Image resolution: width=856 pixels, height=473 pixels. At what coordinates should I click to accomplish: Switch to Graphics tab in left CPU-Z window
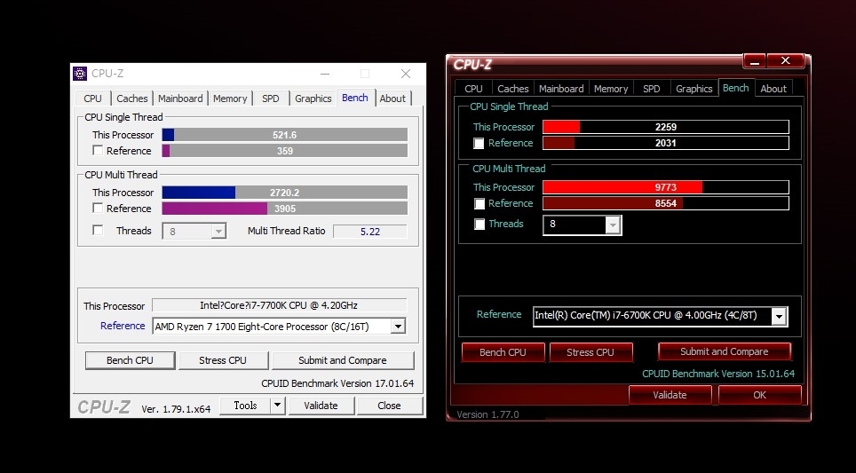(313, 99)
